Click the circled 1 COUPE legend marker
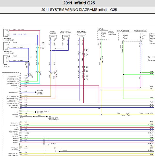The height and width of the screenshot is (156, 155). pos(149,57)
